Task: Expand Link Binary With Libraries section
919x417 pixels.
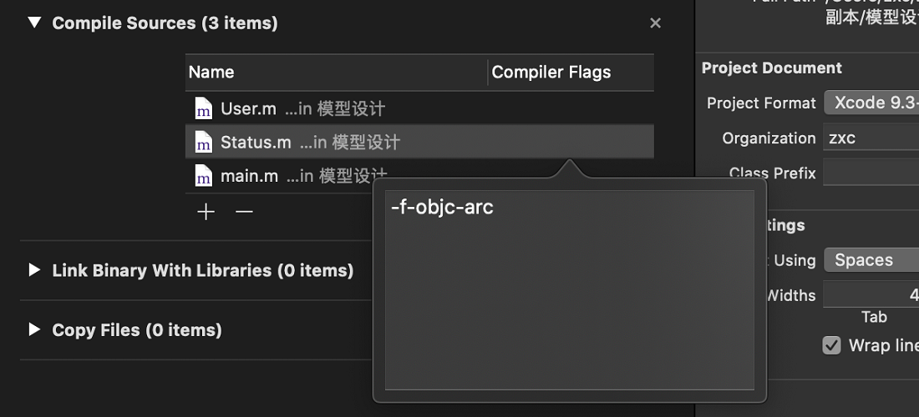Action: coord(34,270)
